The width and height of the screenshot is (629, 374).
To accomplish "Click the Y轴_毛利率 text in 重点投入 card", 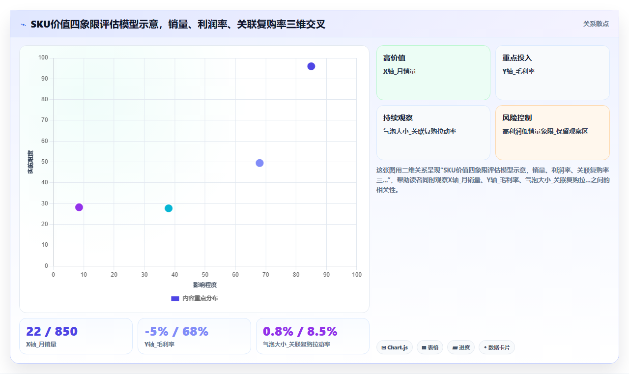I will click(518, 72).
